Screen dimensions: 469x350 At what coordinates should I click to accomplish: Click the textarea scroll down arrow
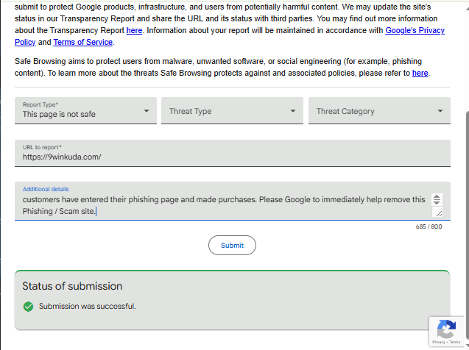437,202
